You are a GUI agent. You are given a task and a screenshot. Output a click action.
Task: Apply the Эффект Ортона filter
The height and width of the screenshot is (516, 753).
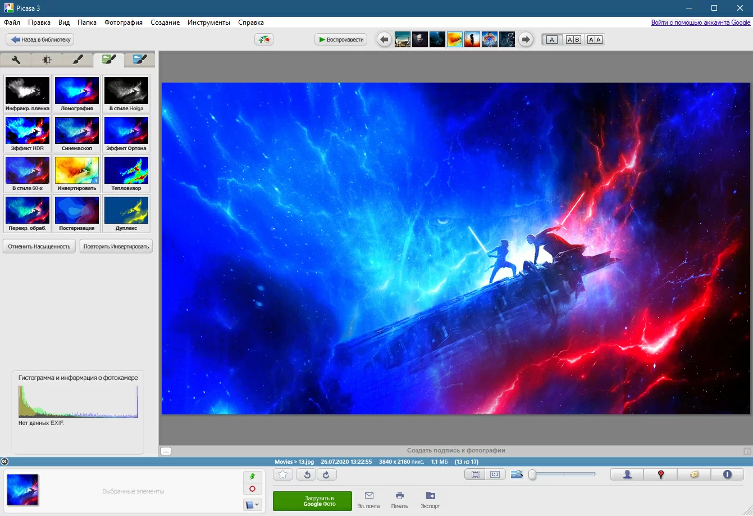click(126, 134)
